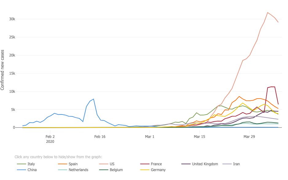Screen dimensions: 288x180
Task: Hide the Netherlands line using the legend
Action: tap(78, 170)
